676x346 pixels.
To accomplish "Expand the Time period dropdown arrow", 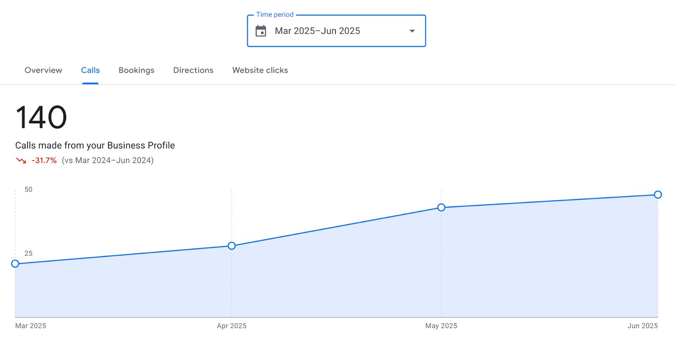I will (412, 31).
